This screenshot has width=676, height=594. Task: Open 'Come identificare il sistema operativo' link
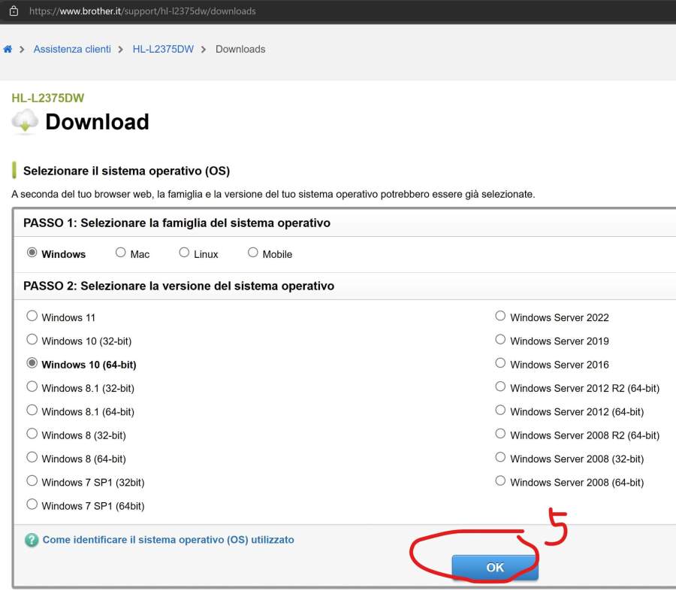(x=168, y=540)
